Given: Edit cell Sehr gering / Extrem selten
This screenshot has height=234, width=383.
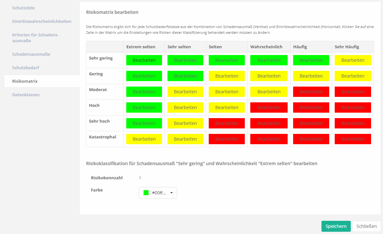Looking at the screenshot, I should (144, 60).
